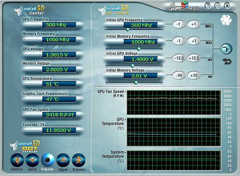Raise memory voltage by 30 mv
240x176 pixels.
194,76
